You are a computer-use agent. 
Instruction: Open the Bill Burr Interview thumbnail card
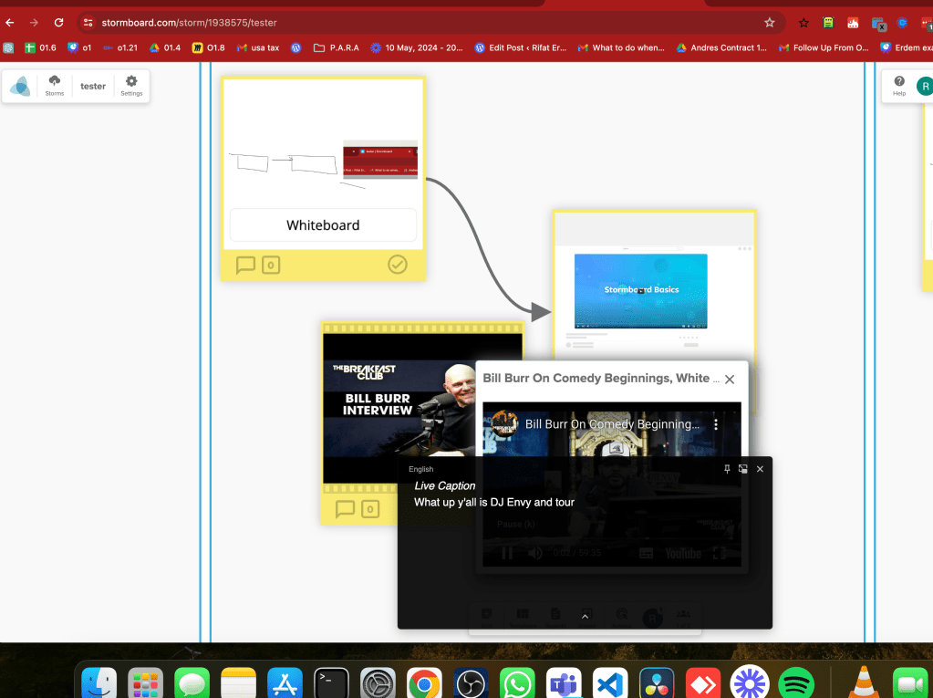coord(399,408)
